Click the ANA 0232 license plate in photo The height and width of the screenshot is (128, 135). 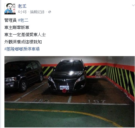click(x=64, y=88)
